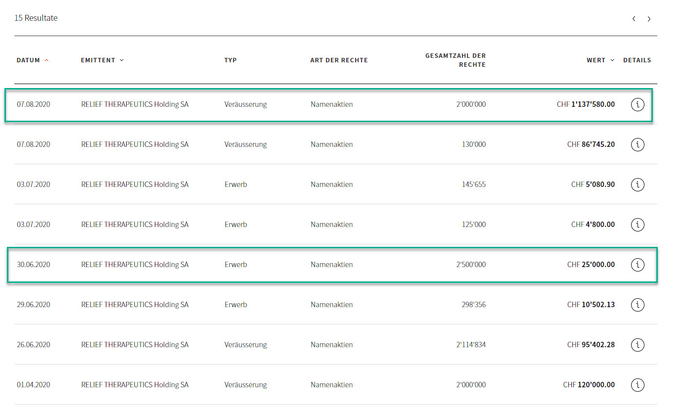Click the Art der Rechte column header
Viewport: 686px width, 414px height.
tap(339, 60)
